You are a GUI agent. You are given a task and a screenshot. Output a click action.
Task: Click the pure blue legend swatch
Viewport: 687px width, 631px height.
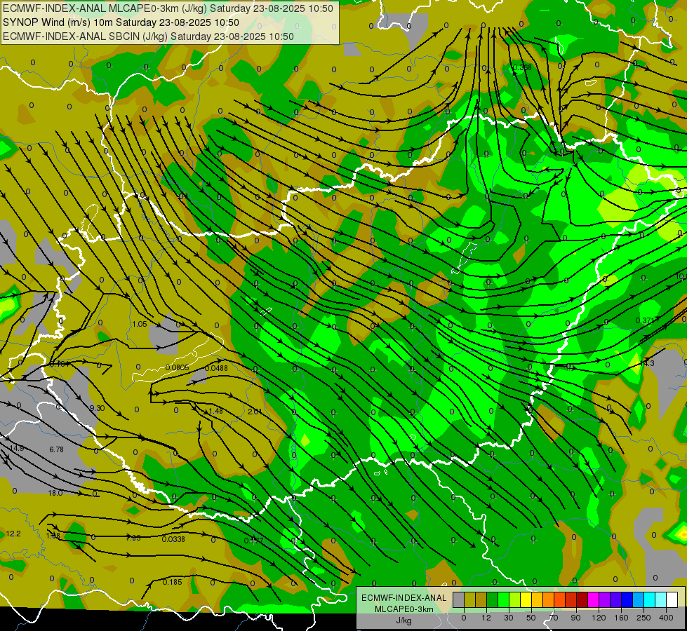point(627,599)
